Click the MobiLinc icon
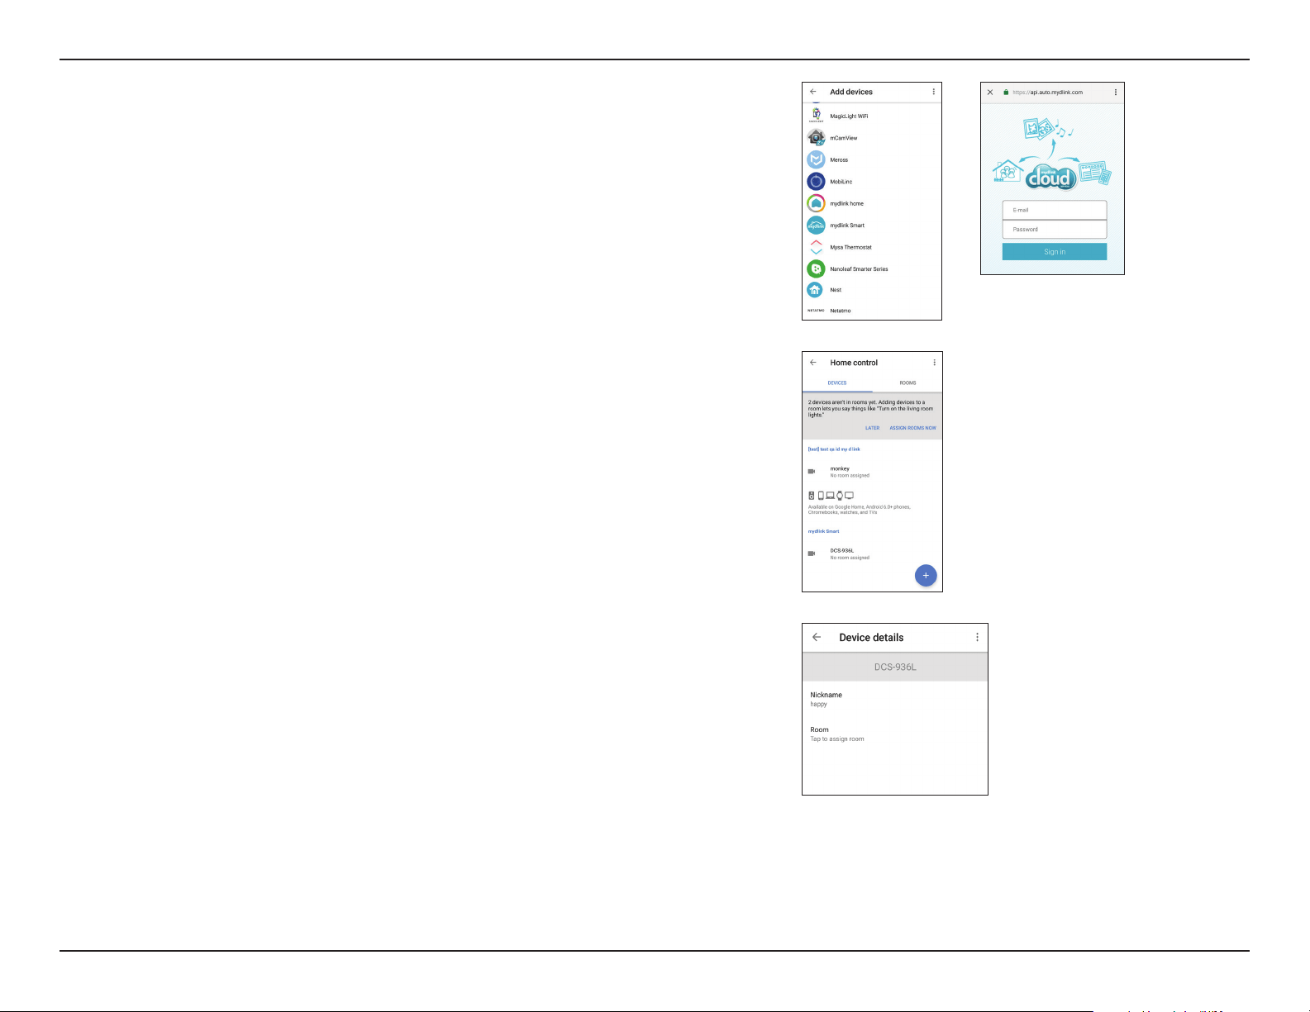 point(816,182)
